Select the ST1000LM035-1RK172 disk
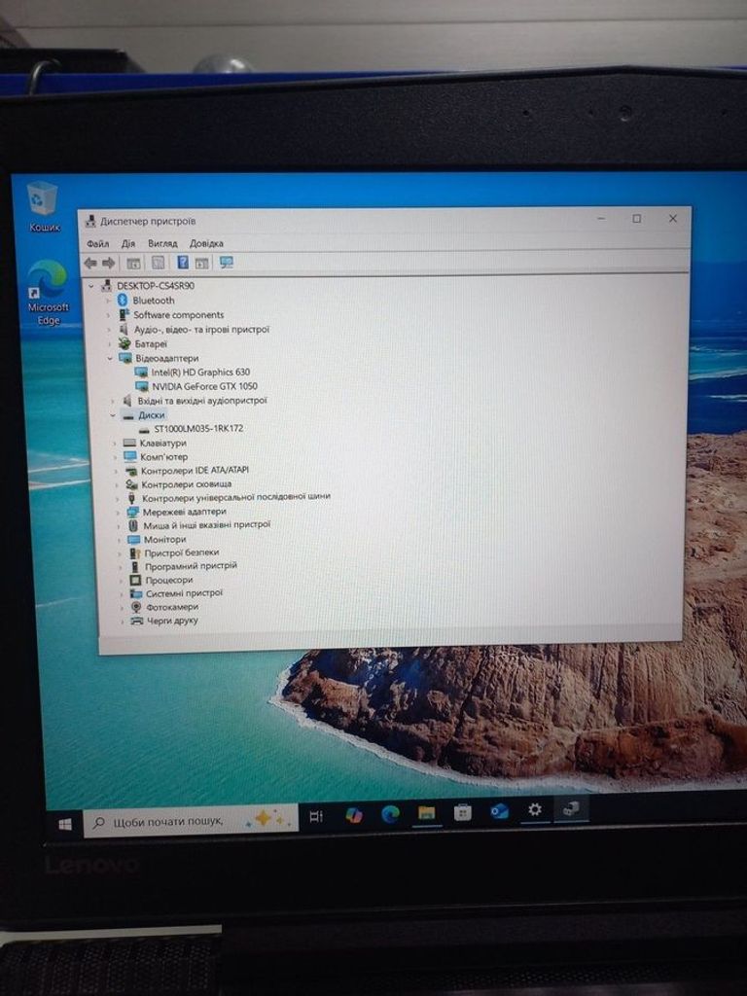 pos(198,429)
